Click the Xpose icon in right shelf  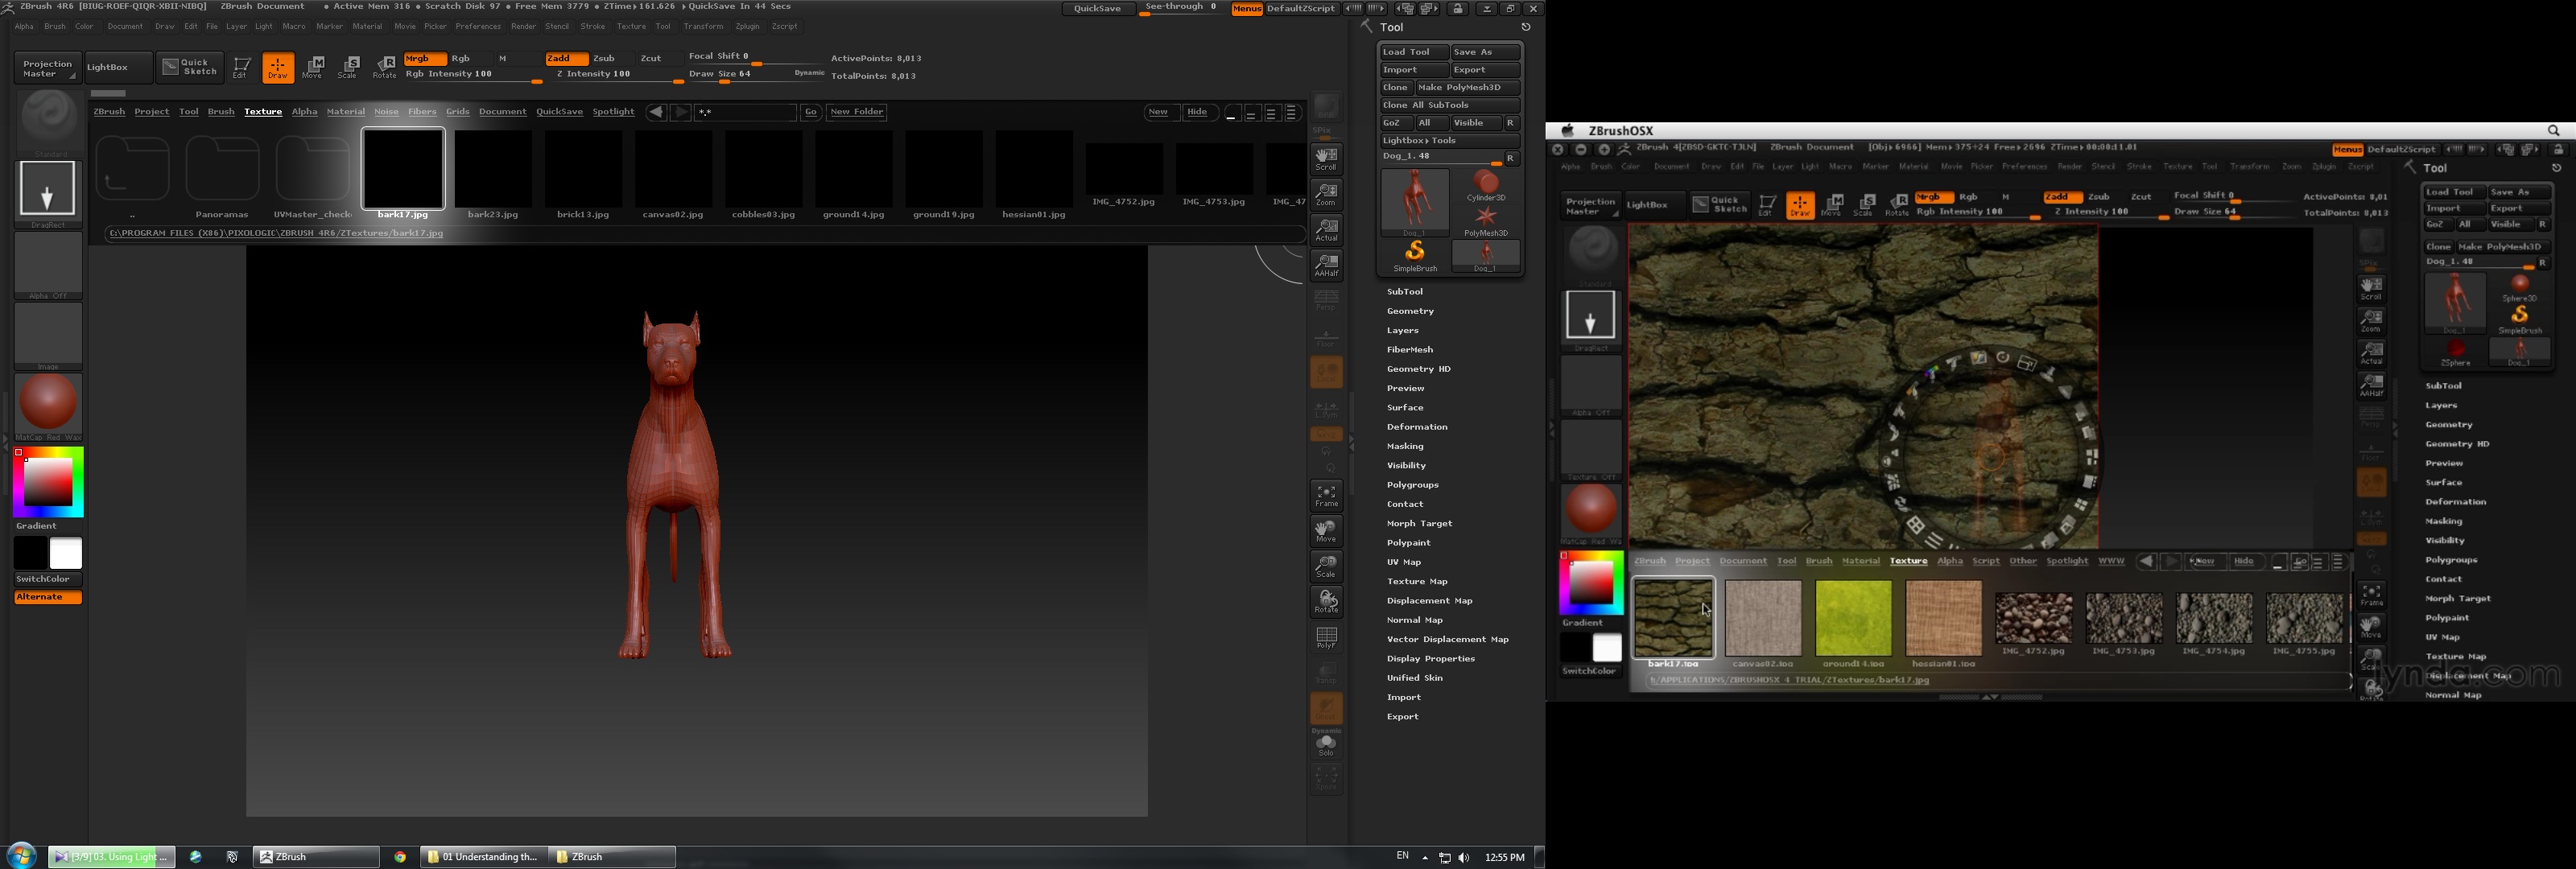[1326, 778]
